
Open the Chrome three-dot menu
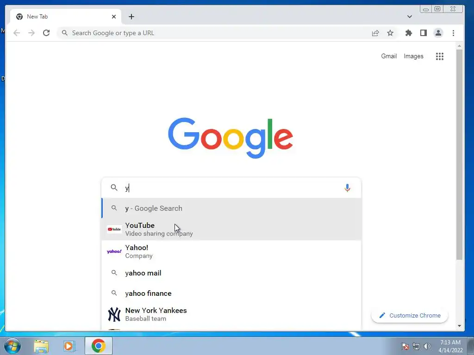click(453, 33)
